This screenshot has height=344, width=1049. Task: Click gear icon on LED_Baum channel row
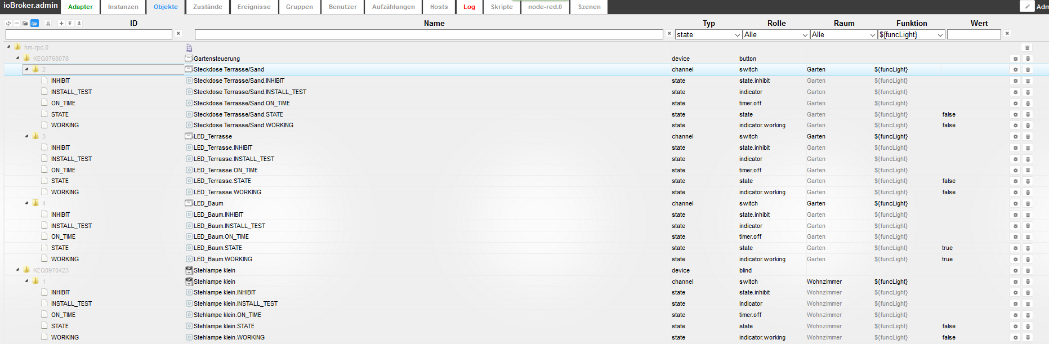[1016, 204]
